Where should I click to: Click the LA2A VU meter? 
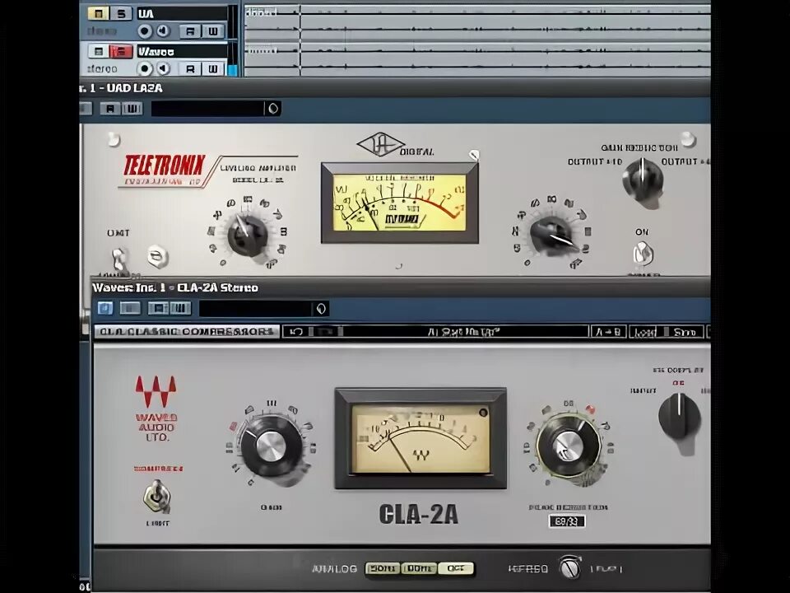[400, 203]
